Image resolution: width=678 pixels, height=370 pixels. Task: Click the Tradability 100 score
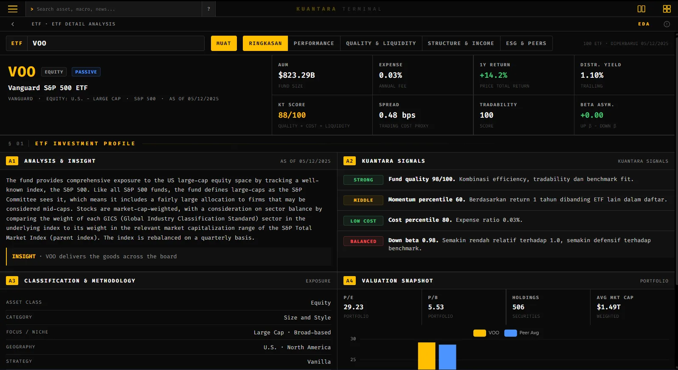[487, 115]
